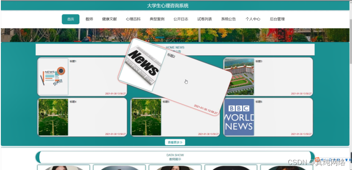Click the rotated timestamp on 标题2 card
352x170 pixels.
point(206,109)
